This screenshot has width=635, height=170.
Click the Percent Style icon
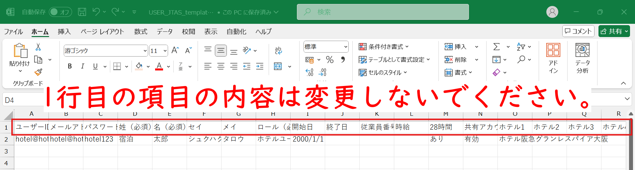tap(329, 60)
